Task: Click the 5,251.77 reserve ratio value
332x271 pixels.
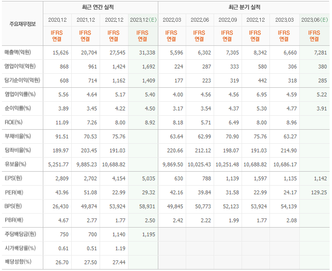Action: point(58,165)
